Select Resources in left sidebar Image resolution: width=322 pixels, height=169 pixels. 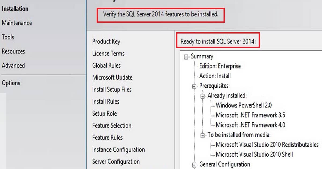tap(13, 52)
